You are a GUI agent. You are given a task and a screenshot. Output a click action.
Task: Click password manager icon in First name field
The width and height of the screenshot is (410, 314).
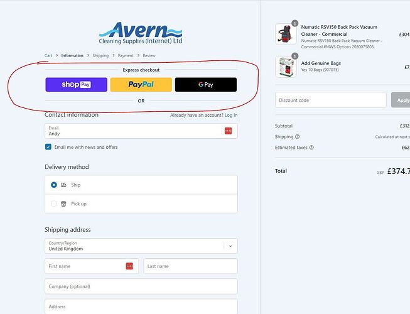point(129,266)
